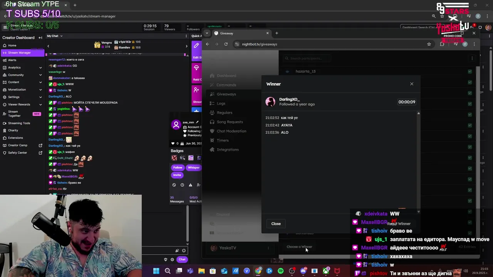The image size is (493, 277).
Task: Open YaskaTV account three-dot menu
Action: click(x=268, y=248)
